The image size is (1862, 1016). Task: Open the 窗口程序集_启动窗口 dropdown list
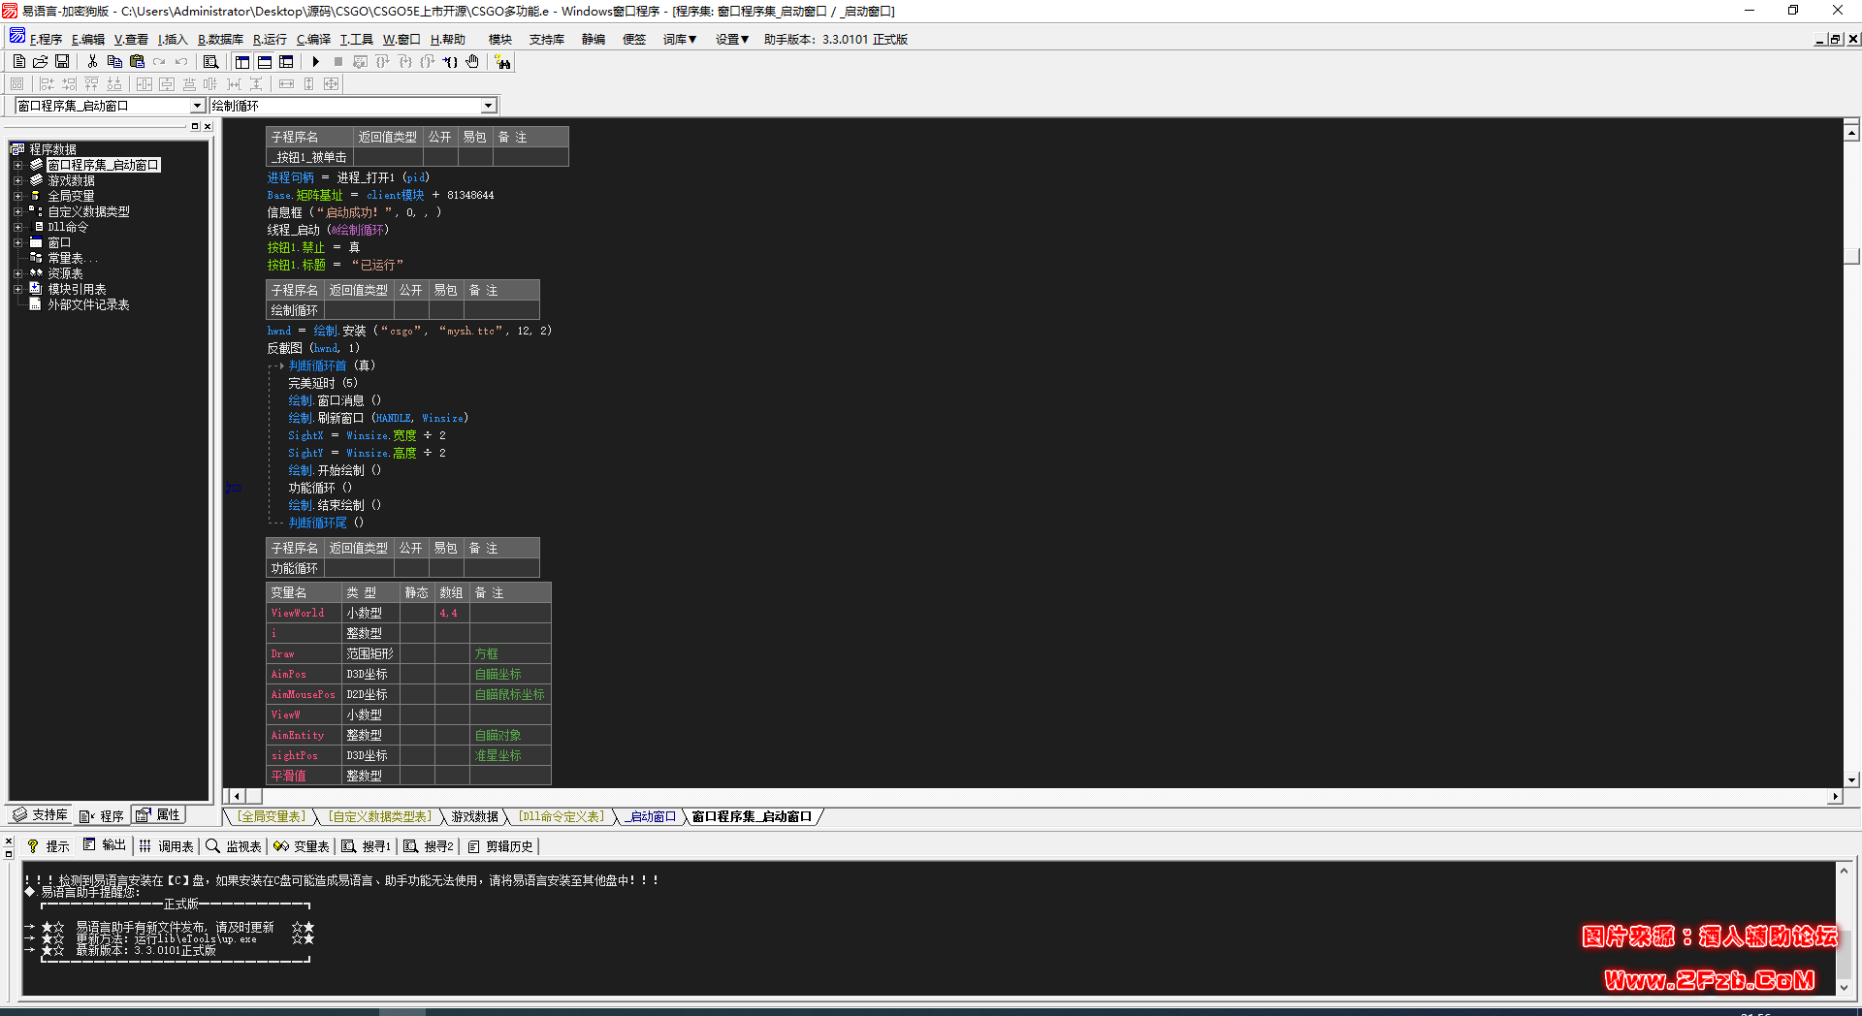[x=197, y=106]
